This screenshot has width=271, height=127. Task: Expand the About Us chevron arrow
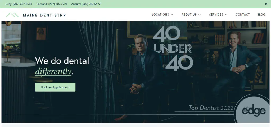(x=200, y=15)
